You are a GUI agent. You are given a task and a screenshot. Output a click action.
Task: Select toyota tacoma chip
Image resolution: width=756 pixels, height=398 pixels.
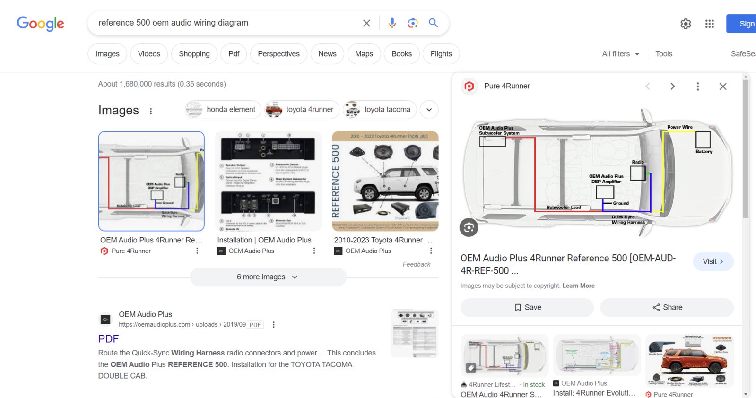click(380, 110)
